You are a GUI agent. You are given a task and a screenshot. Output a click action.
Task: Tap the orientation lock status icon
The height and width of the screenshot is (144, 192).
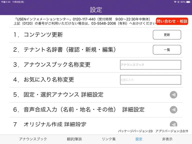[178, 2]
